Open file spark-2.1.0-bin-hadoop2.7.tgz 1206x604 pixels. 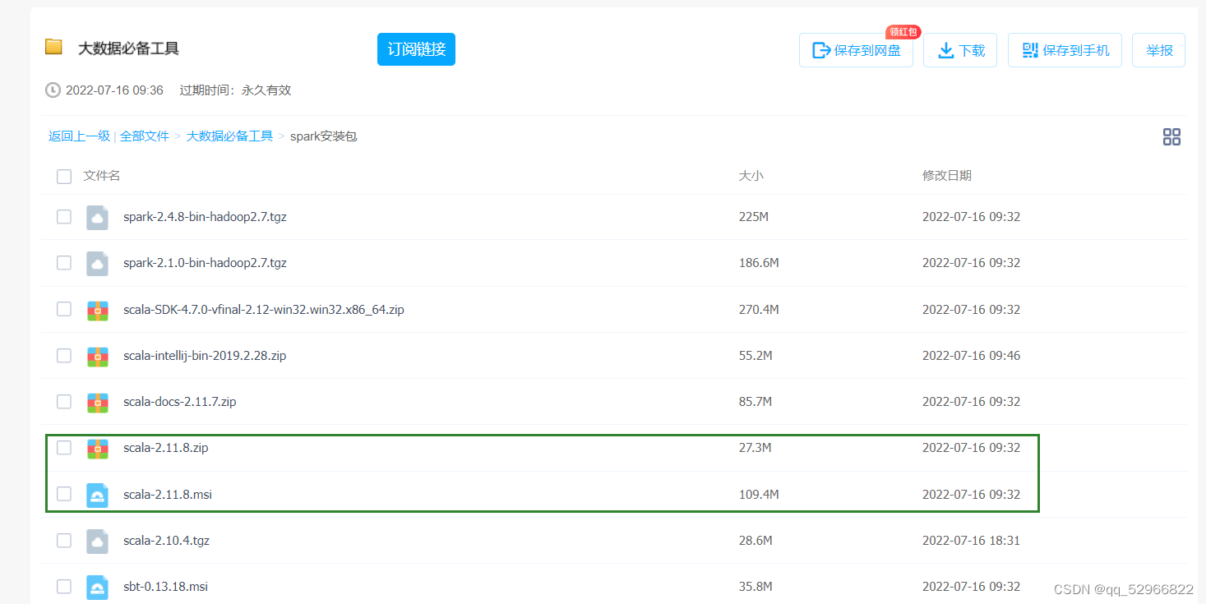point(205,263)
